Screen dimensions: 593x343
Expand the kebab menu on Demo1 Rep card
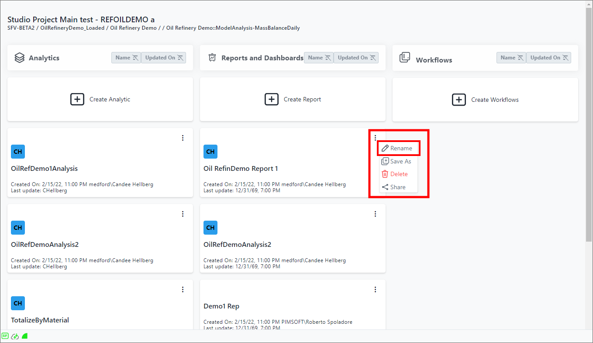coord(375,289)
